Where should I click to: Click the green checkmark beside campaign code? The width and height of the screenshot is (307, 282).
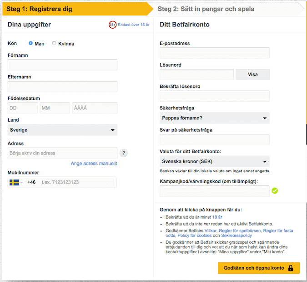[275, 190]
